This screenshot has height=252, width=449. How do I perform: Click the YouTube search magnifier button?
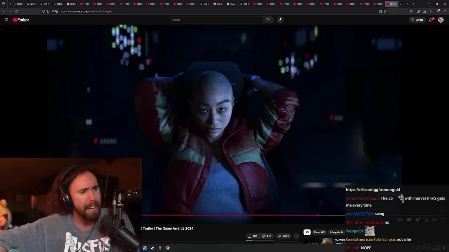pos(268,20)
